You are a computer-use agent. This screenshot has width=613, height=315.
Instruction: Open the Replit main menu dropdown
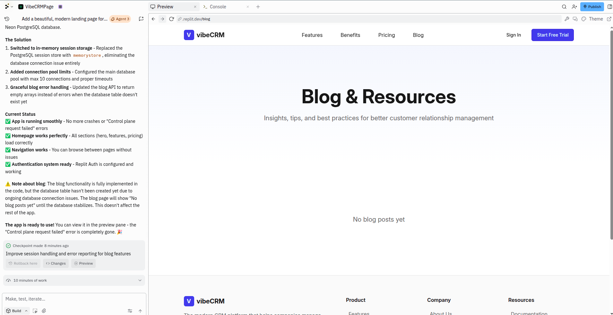tap(9, 7)
